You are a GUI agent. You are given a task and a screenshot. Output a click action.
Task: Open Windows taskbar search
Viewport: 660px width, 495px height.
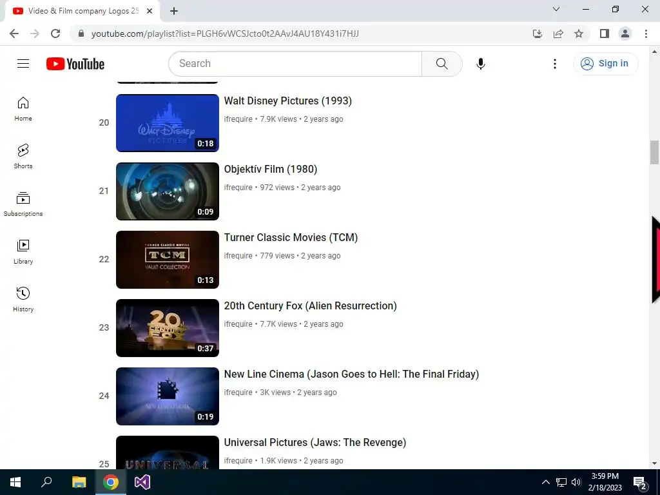coord(46,482)
